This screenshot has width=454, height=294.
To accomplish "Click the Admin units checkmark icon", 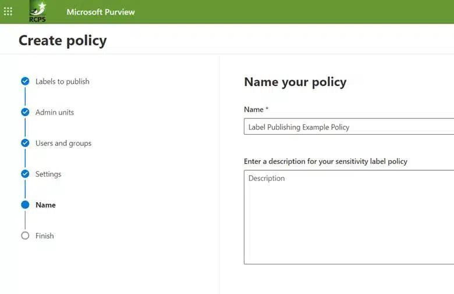I will 25,112.
